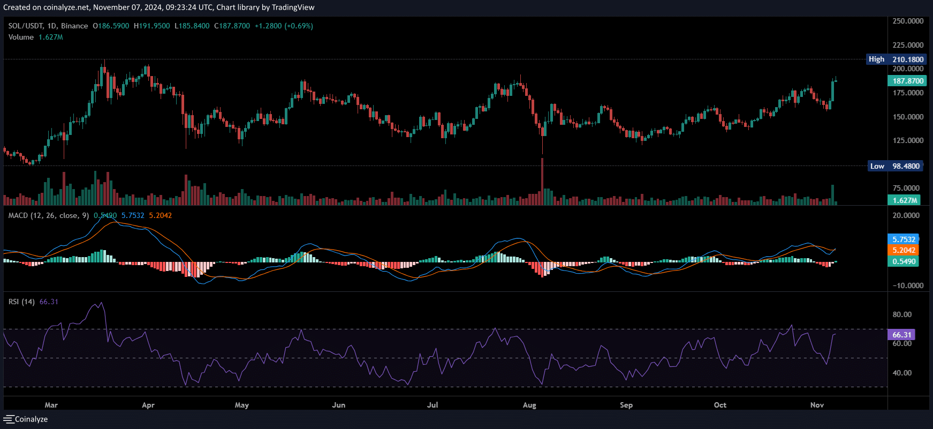
Task: Click the 250.0000 price axis label
Action: [908, 21]
